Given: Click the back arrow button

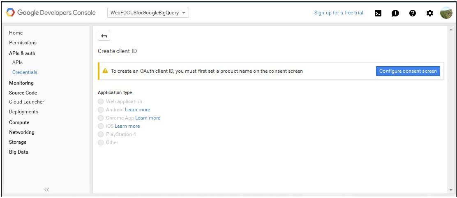Looking at the screenshot, I should click(x=104, y=36).
